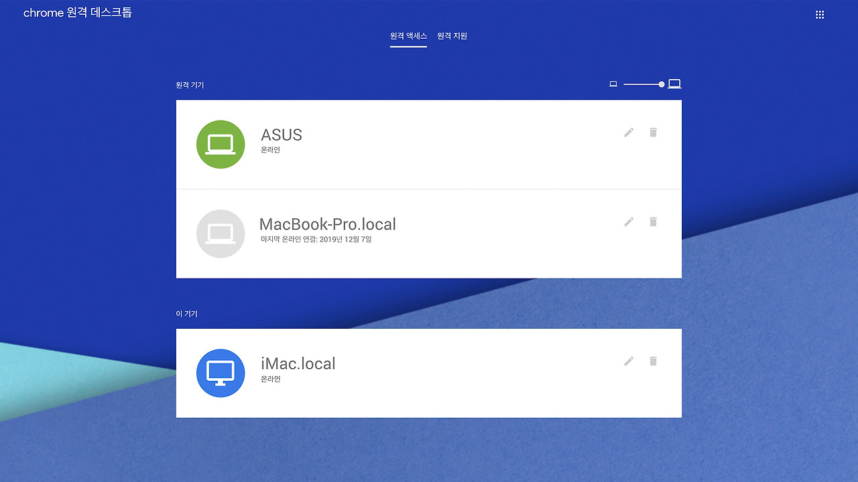Click the small laptop icon left of slider
The width and height of the screenshot is (858, 482).
tap(613, 84)
